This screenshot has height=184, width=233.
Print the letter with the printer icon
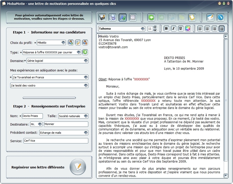(113, 17)
